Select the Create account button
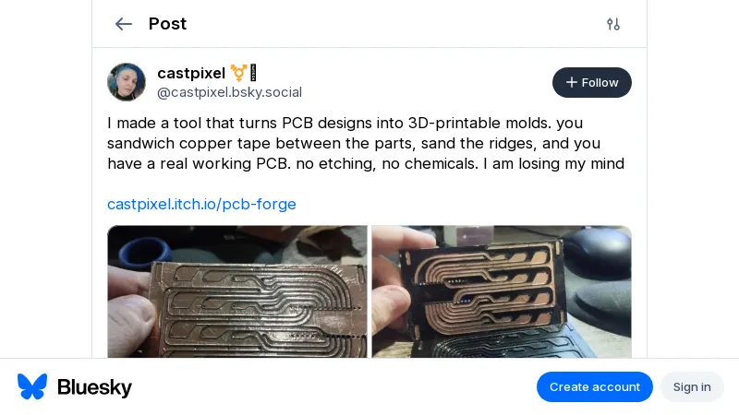 pyautogui.click(x=594, y=386)
